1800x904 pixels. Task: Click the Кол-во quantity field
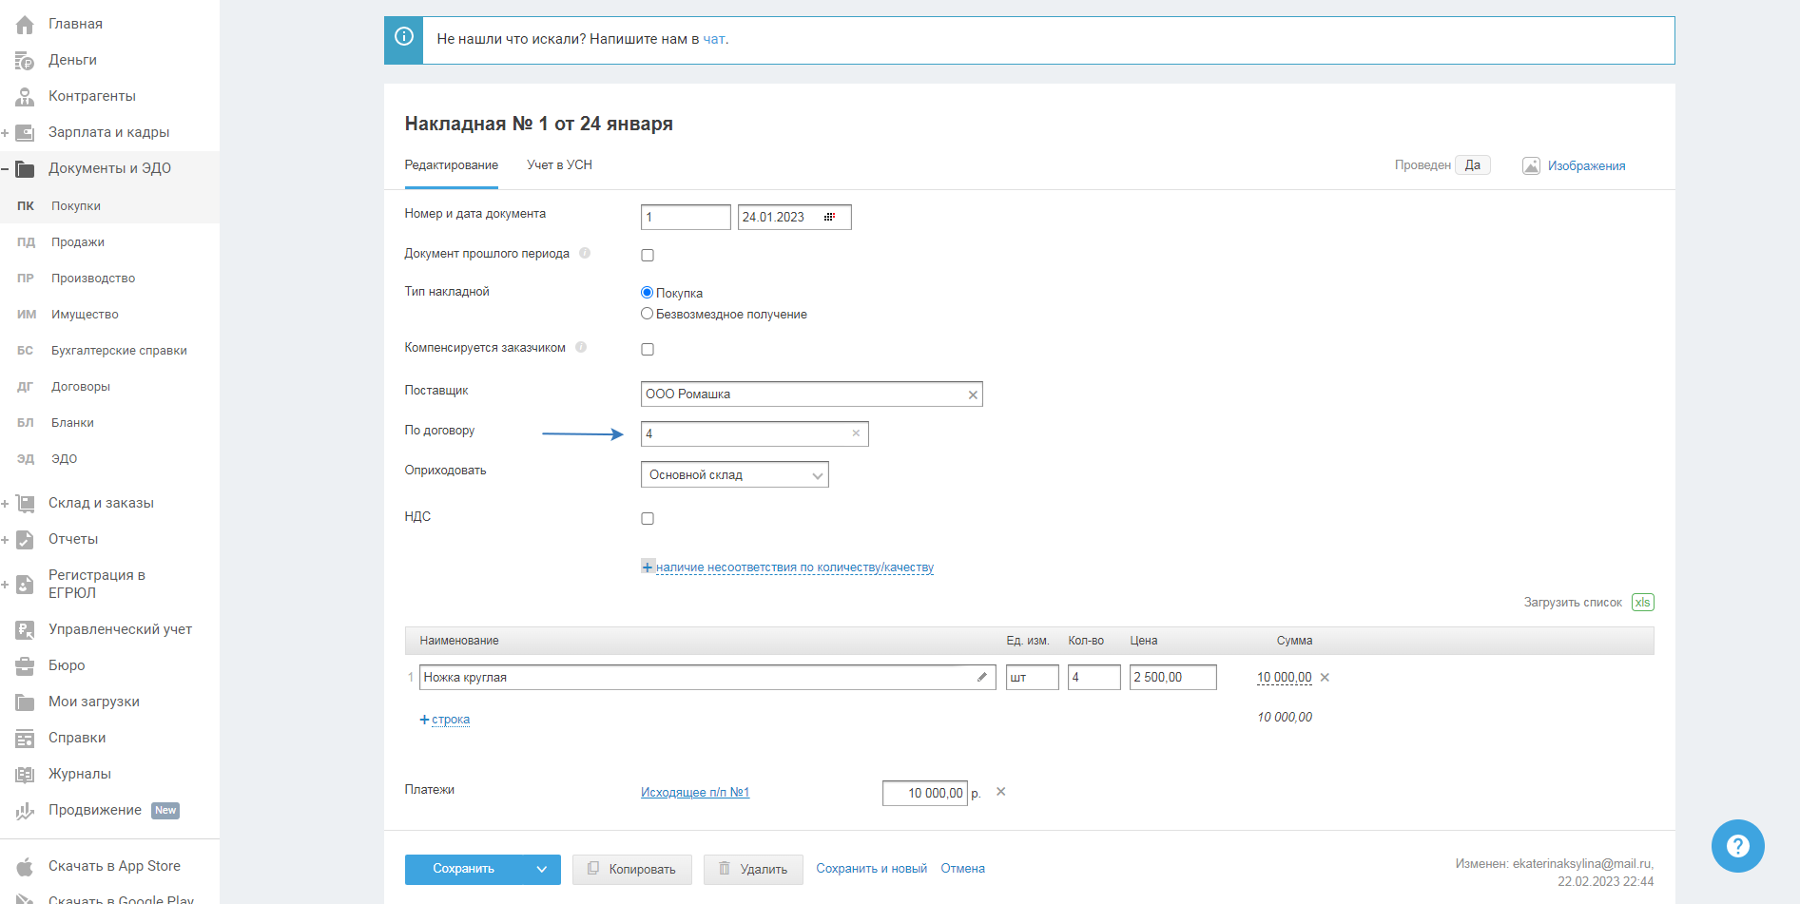point(1094,677)
